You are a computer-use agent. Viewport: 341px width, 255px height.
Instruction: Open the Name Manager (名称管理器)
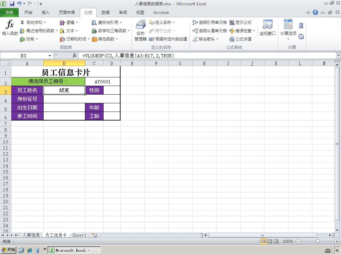(x=141, y=30)
